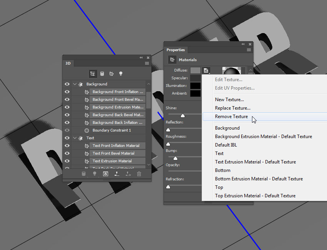This screenshot has width=327, height=250.
Task: Filter 3D panel by whole scene
Action: (93, 73)
